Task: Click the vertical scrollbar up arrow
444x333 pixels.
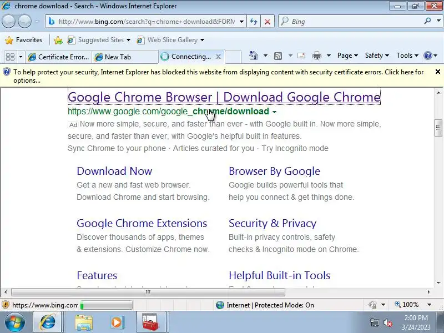Action: pyautogui.click(x=438, y=92)
